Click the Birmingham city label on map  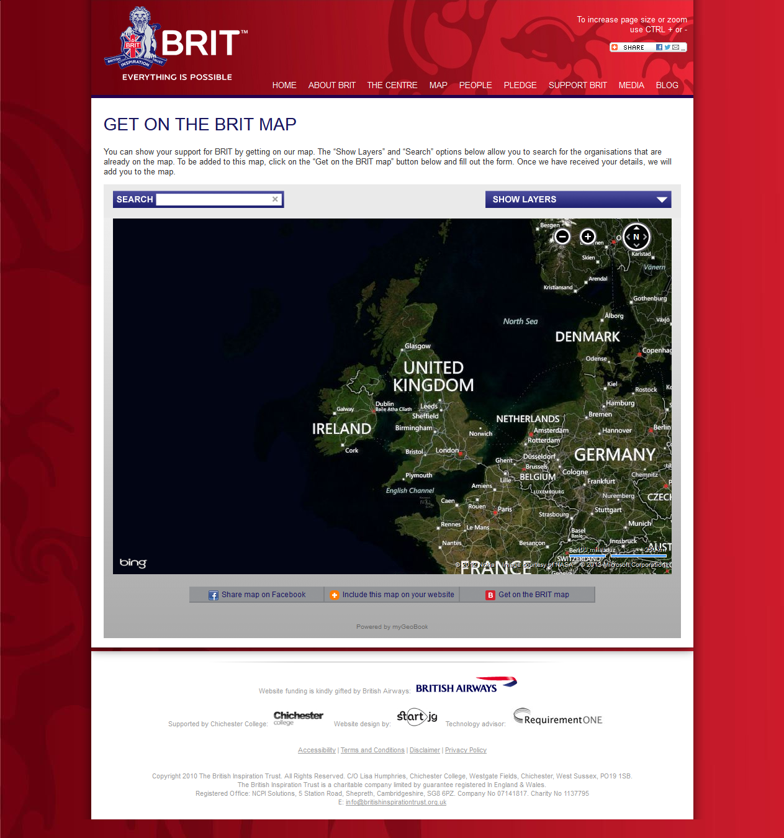point(413,428)
